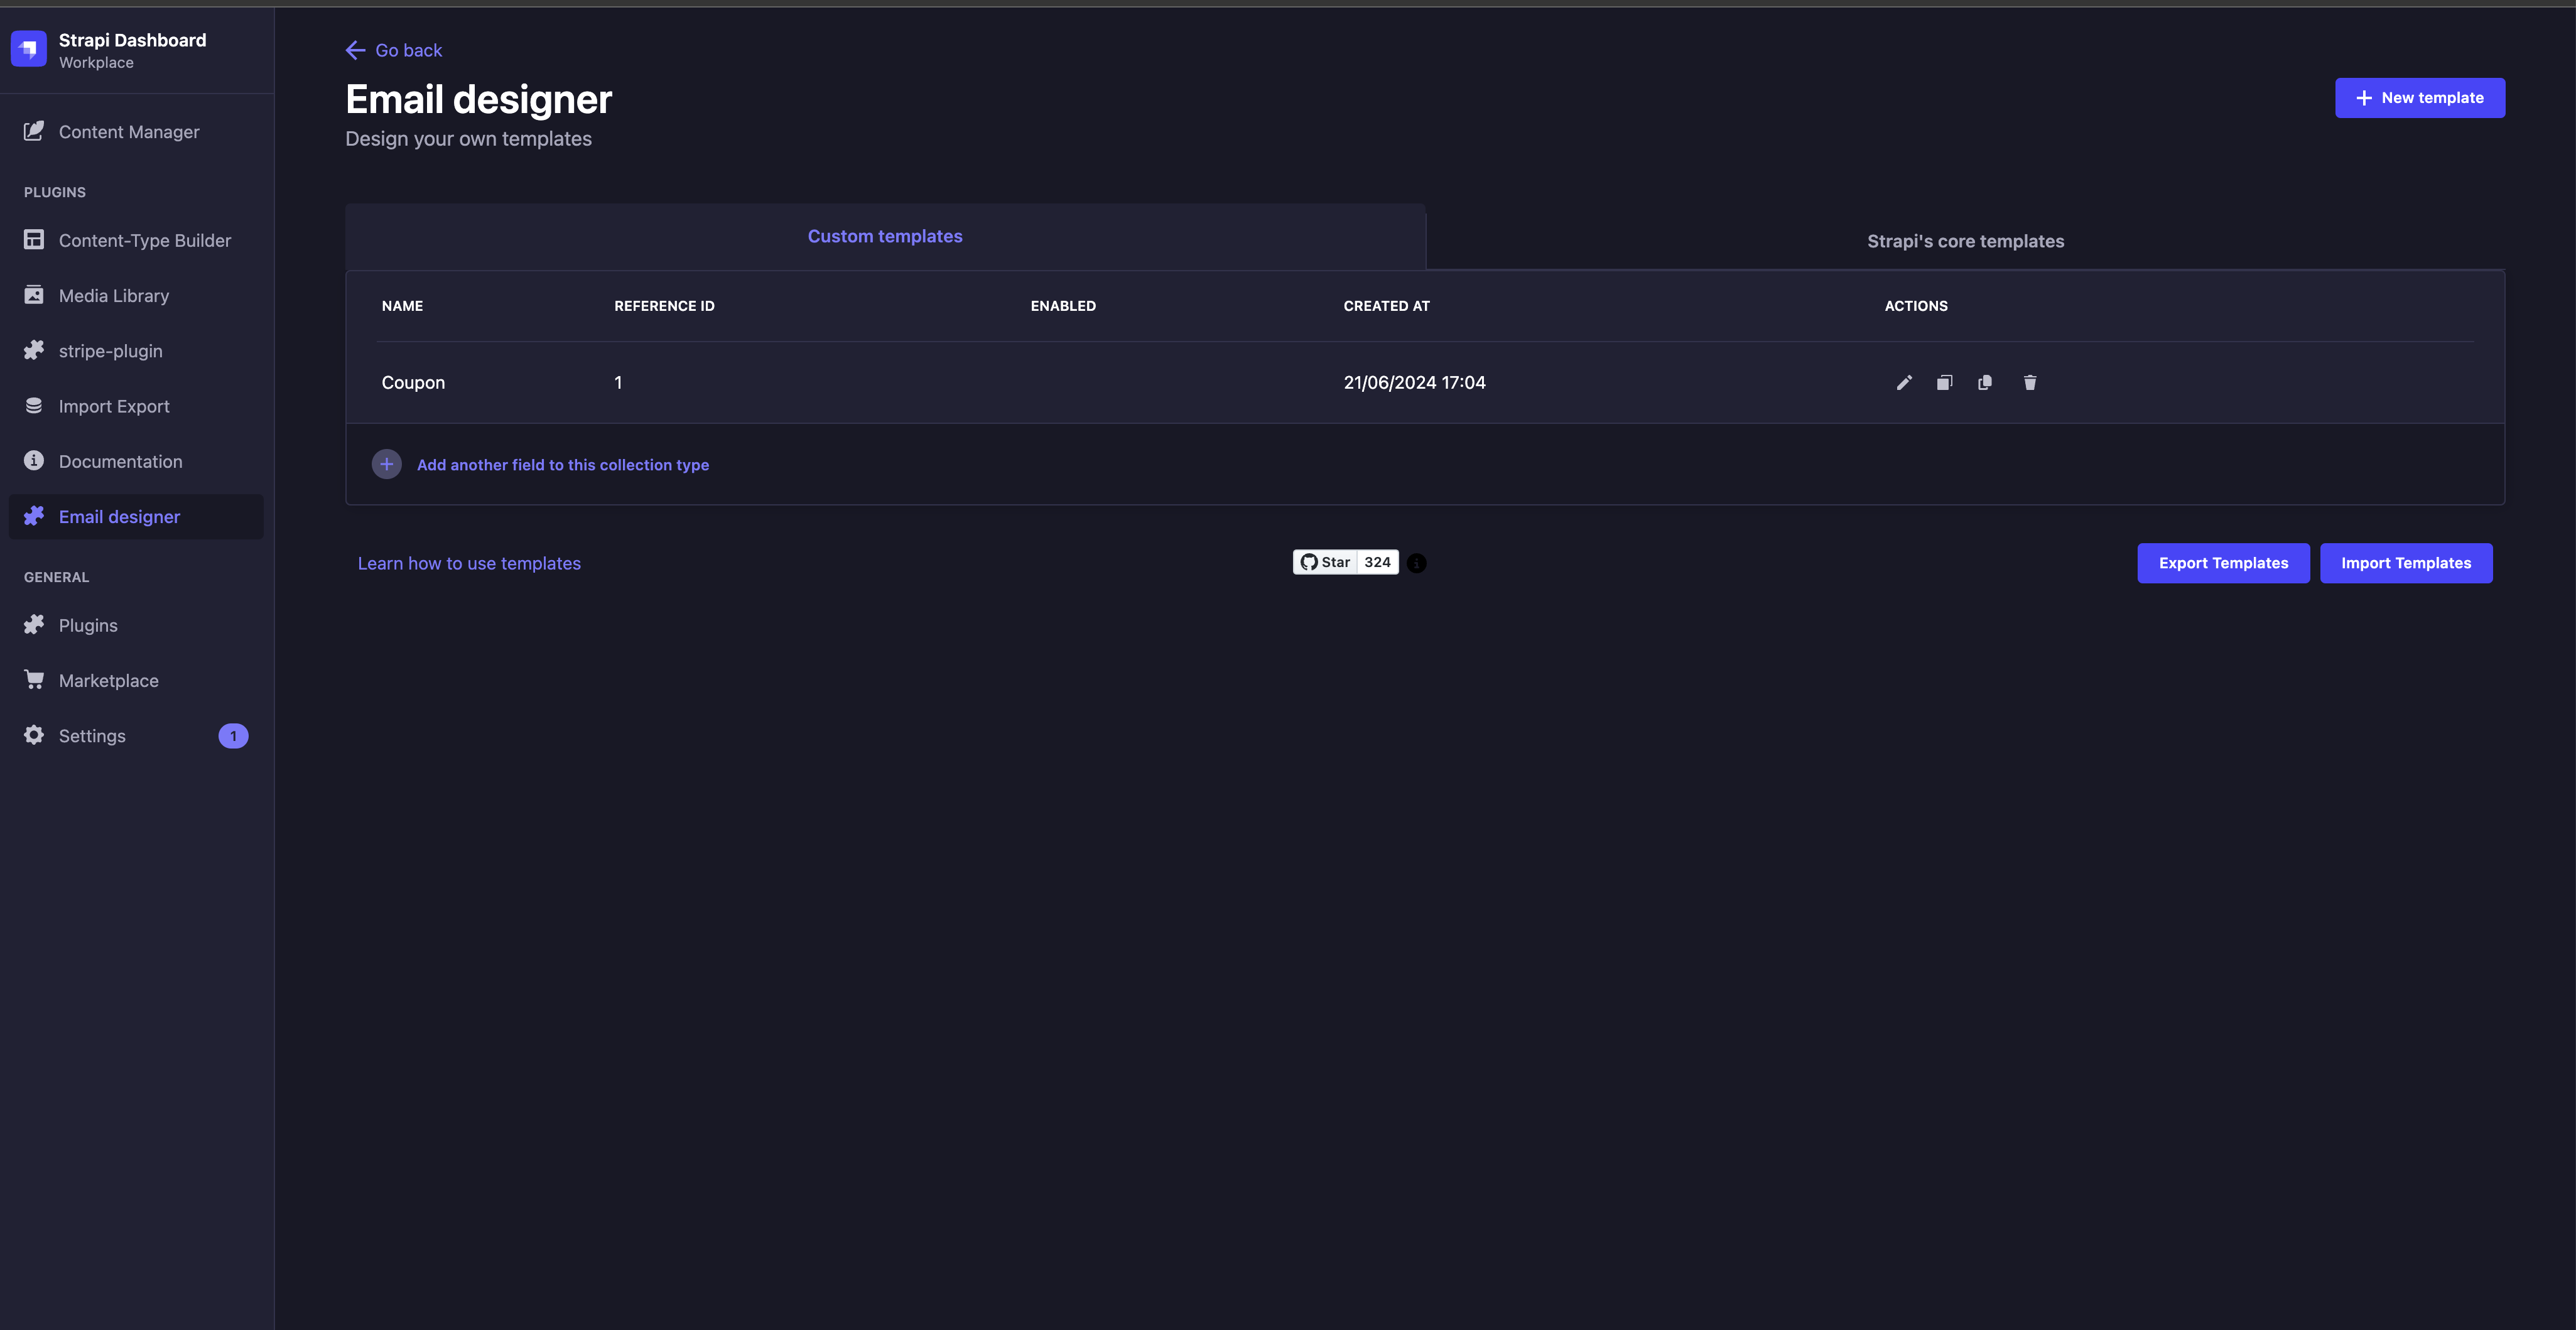Viewport: 2576px width, 1330px height.
Task: Click the info icon next to Star count
Action: [x=1417, y=563]
